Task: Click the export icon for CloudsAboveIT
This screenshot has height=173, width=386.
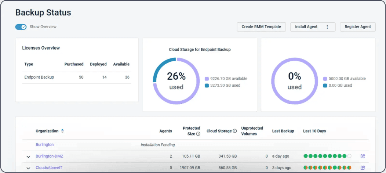Action: pyautogui.click(x=363, y=168)
